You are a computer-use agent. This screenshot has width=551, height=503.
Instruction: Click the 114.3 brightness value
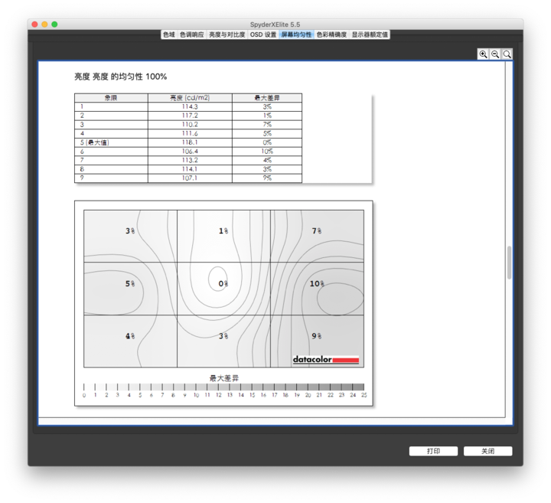point(190,106)
